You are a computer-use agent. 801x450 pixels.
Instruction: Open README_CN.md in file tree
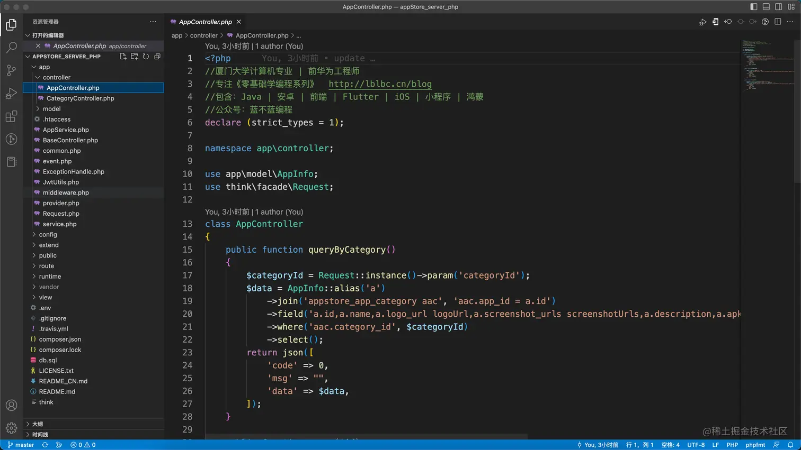[x=63, y=381]
